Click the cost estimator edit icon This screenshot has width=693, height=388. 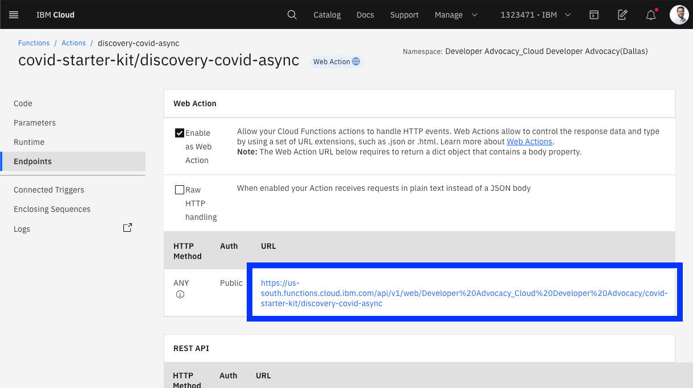(623, 15)
